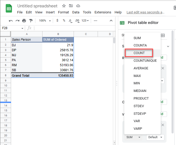Open the 123 number format dropdown
This screenshot has height=145, width=176.
85,21
